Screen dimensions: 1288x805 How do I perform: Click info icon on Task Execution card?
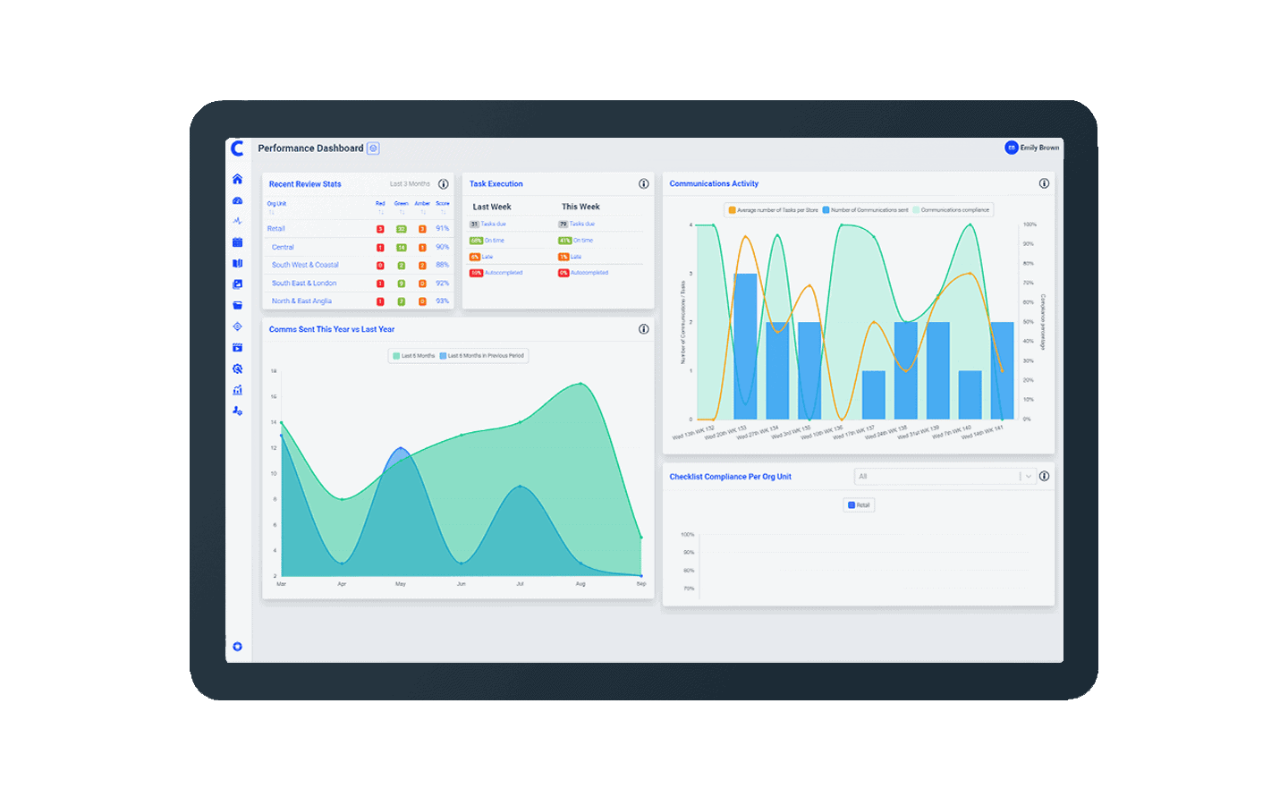(643, 184)
